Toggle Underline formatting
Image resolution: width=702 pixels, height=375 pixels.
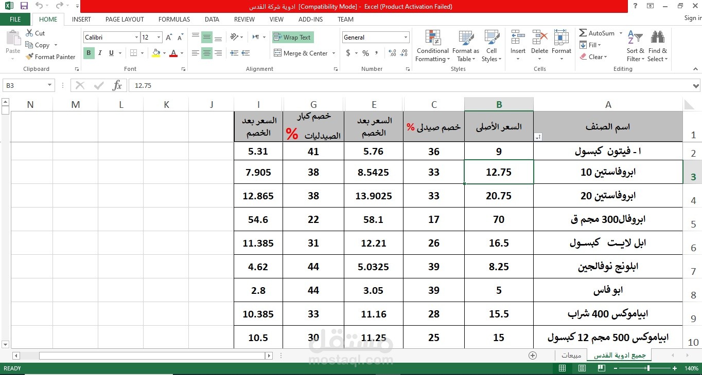click(111, 53)
